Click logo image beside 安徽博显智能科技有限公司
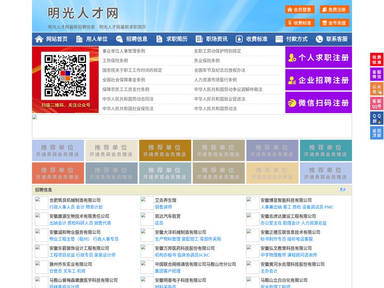 tap(252, 203)
